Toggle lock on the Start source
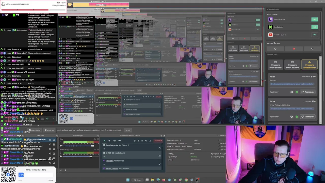The width and height of the screenshot is (325, 183). 54,144
